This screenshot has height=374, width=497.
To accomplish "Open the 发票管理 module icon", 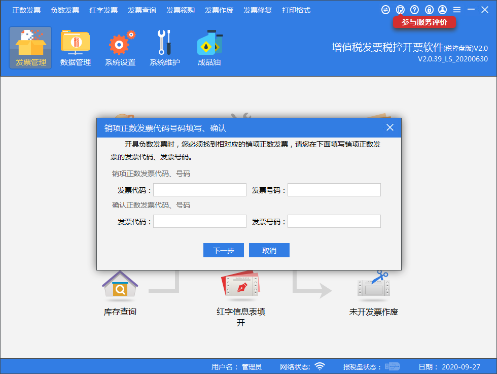I will (x=30, y=48).
